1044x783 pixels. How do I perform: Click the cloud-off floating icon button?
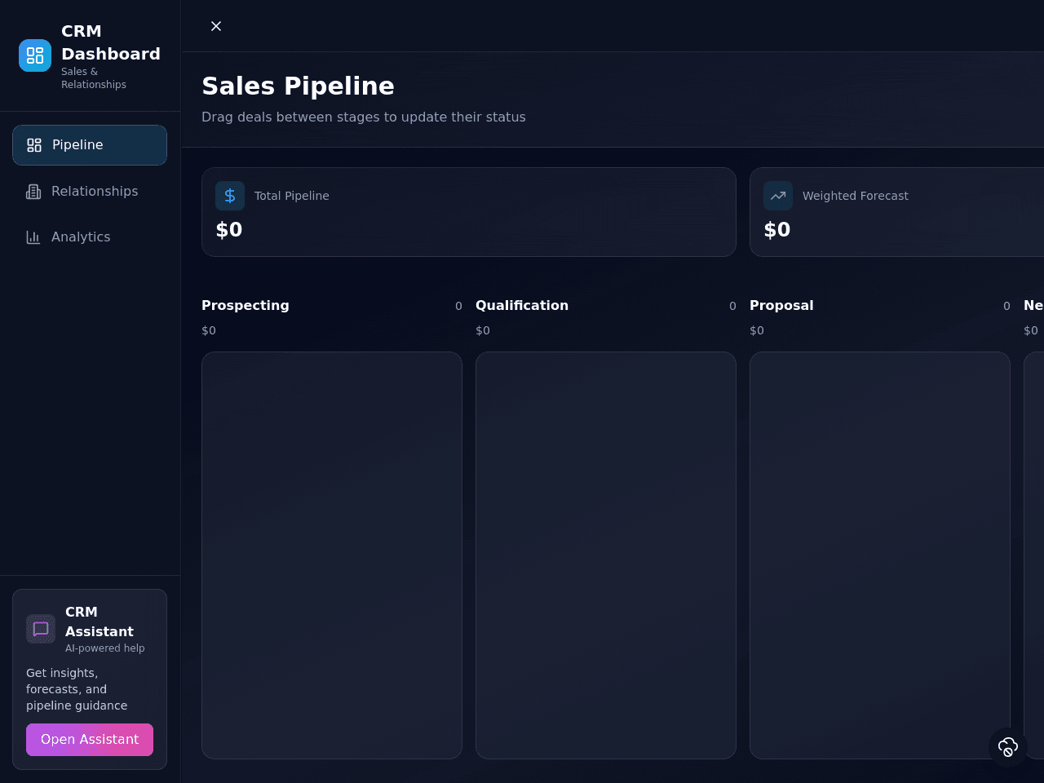pos(1008,747)
